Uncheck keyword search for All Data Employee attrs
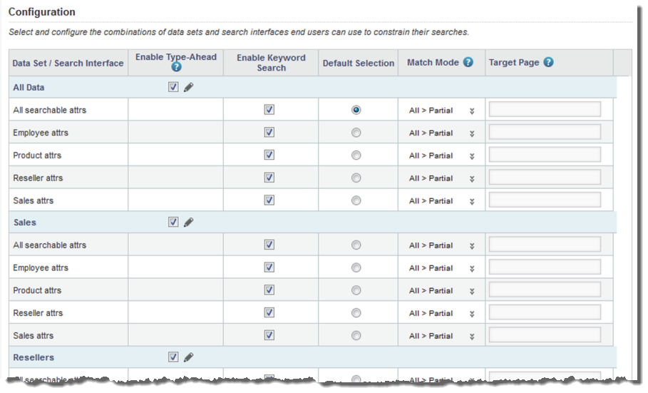648x393 pixels. [269, 133]
